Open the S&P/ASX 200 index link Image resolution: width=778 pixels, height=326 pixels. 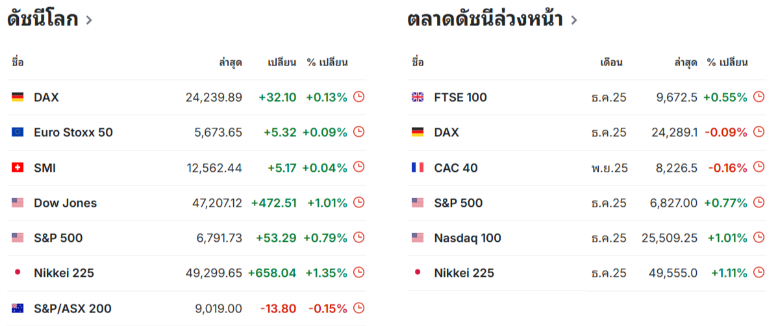tap(72, 309)
